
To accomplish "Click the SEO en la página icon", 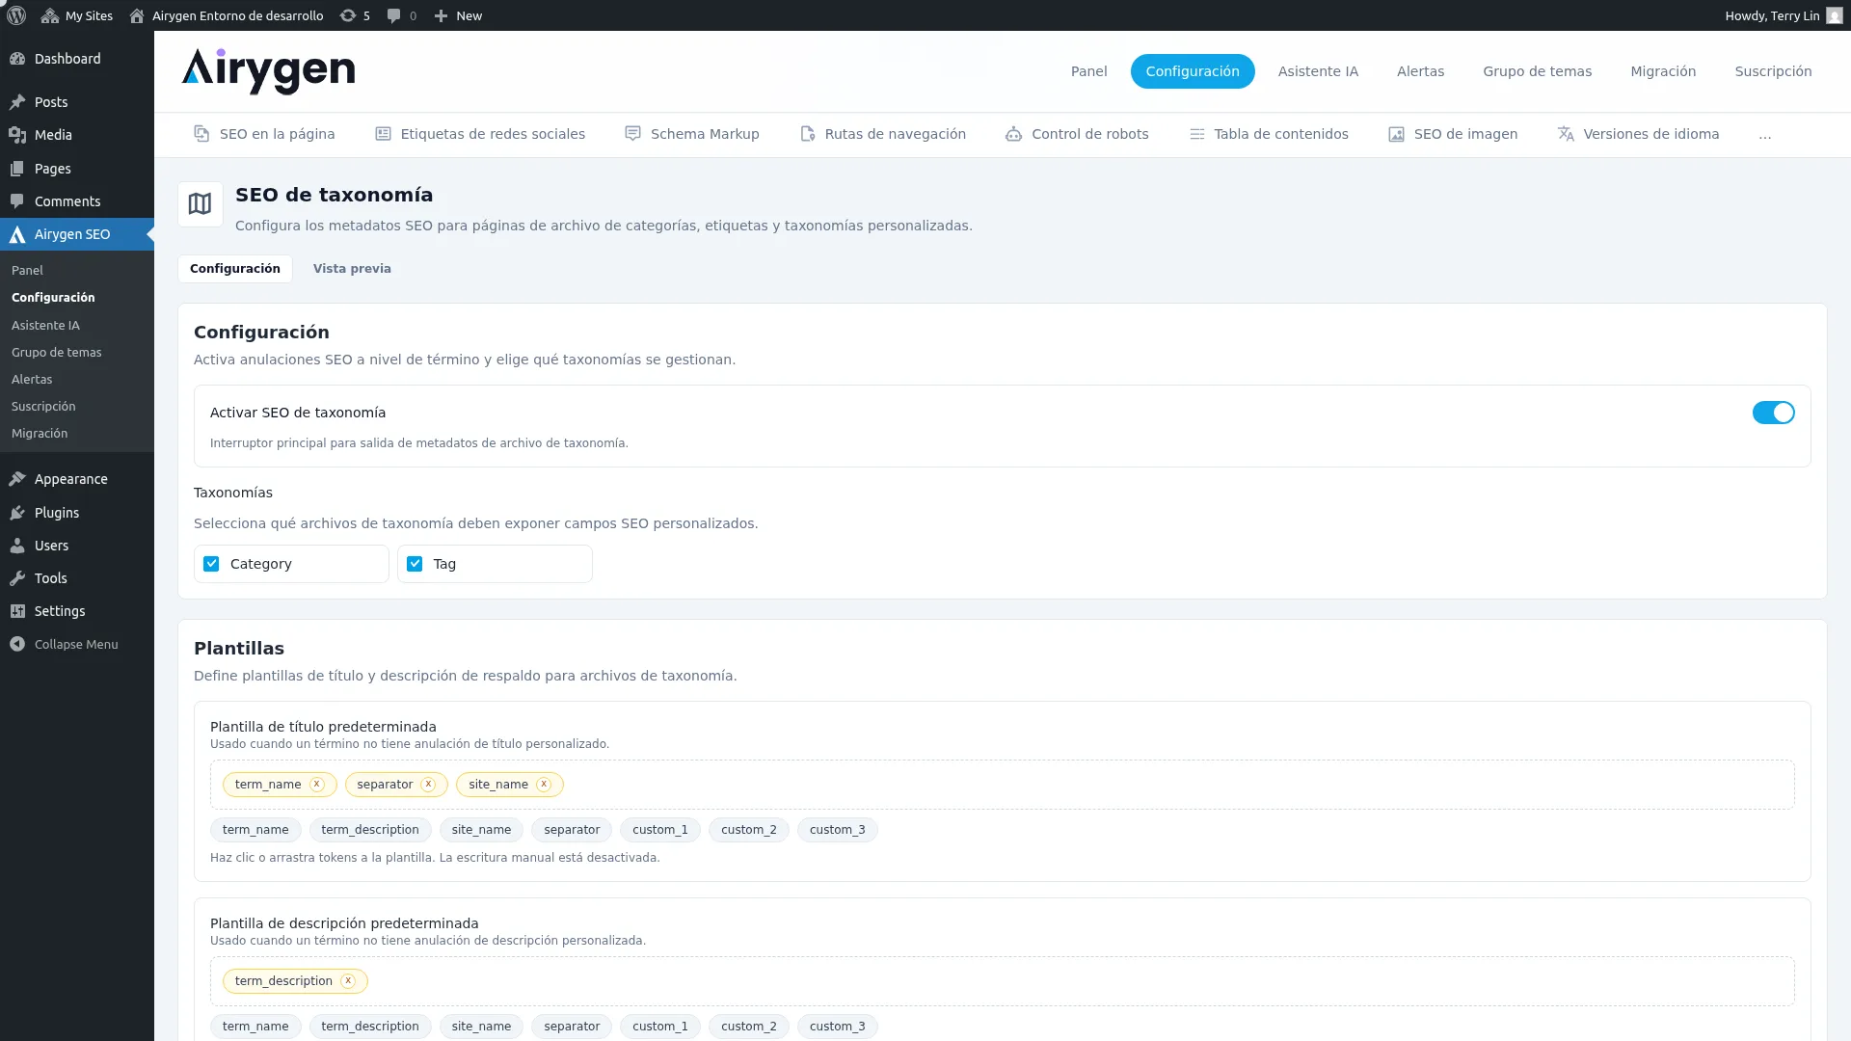I will point(201,134).
